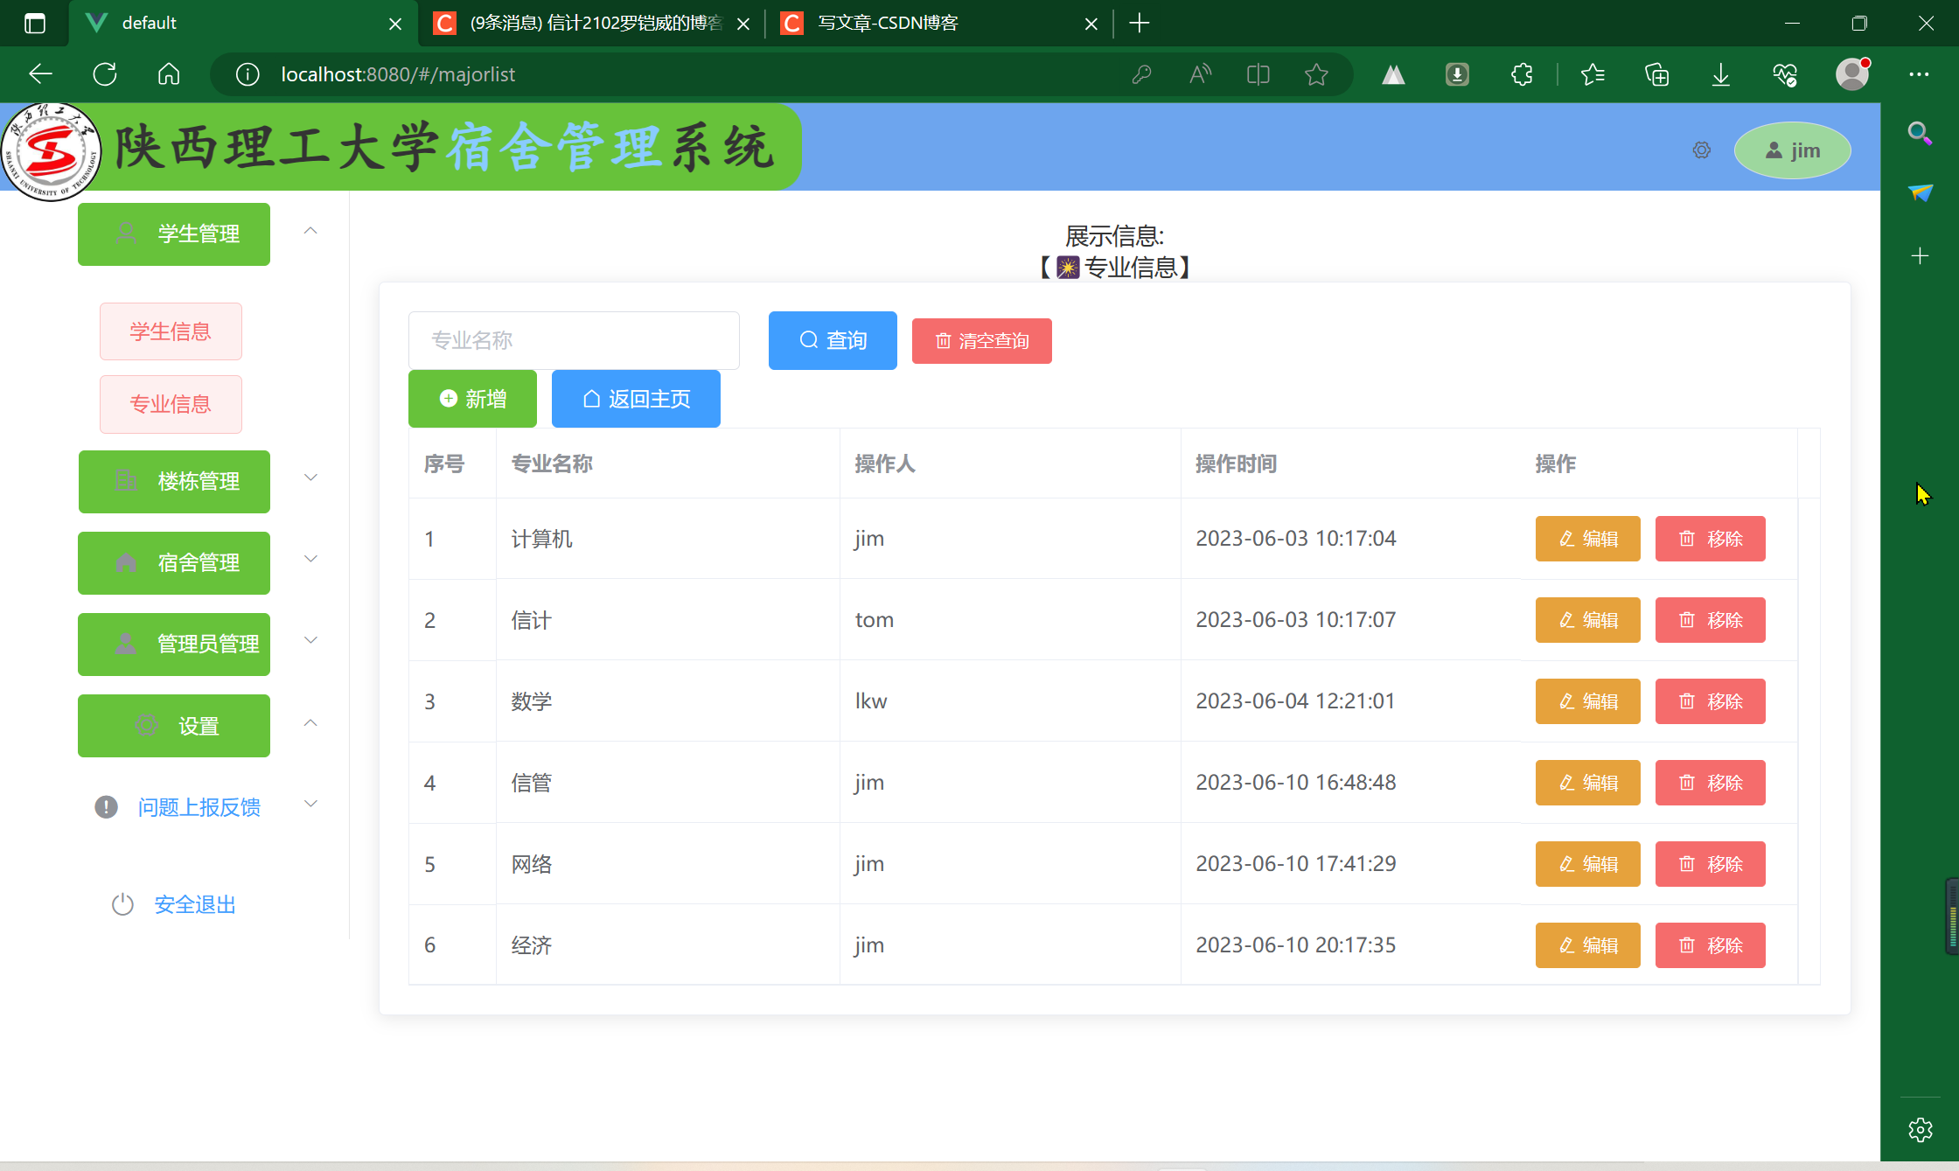Click the triangle extension icon in toolbar
The image size is (1959, 1171).
point(1393,74)
